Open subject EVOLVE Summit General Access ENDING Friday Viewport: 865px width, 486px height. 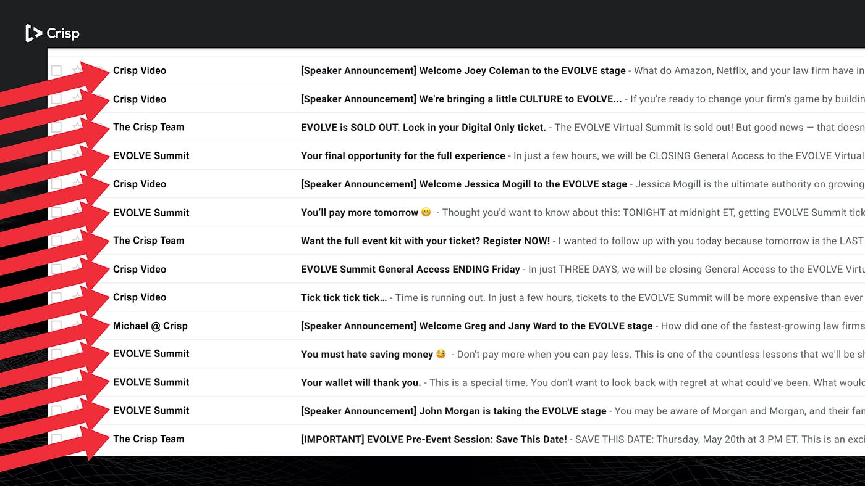click(x=410, y=270)
